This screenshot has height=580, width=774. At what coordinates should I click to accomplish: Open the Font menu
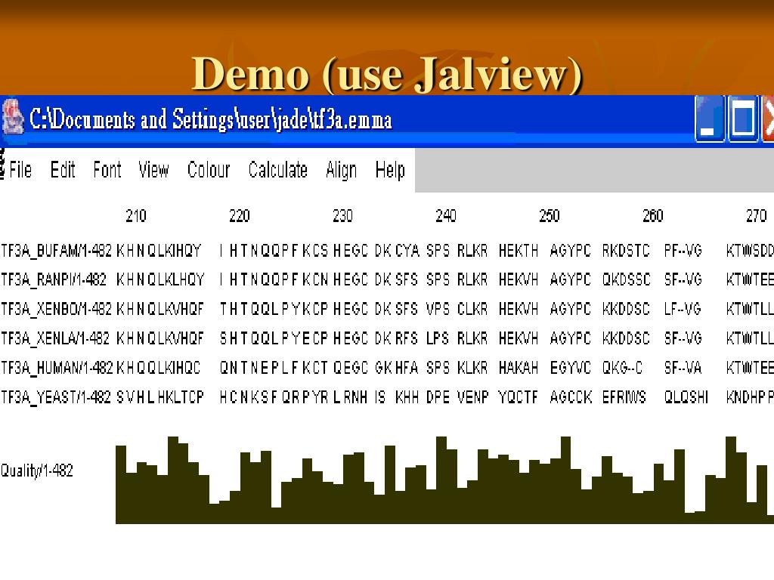tap(107, 170)
